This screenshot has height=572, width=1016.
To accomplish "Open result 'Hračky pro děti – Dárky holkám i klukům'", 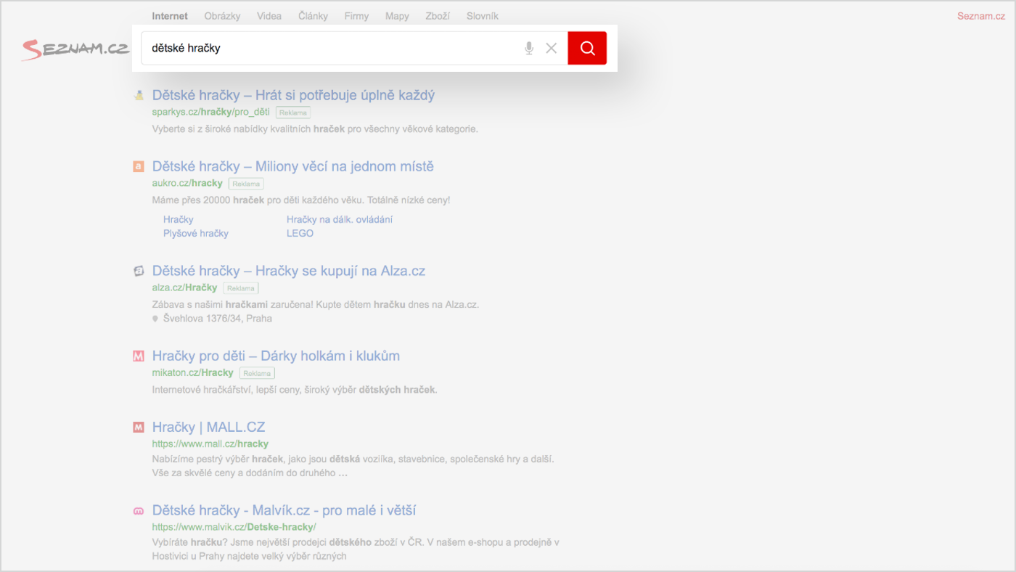I will [276, 356].
